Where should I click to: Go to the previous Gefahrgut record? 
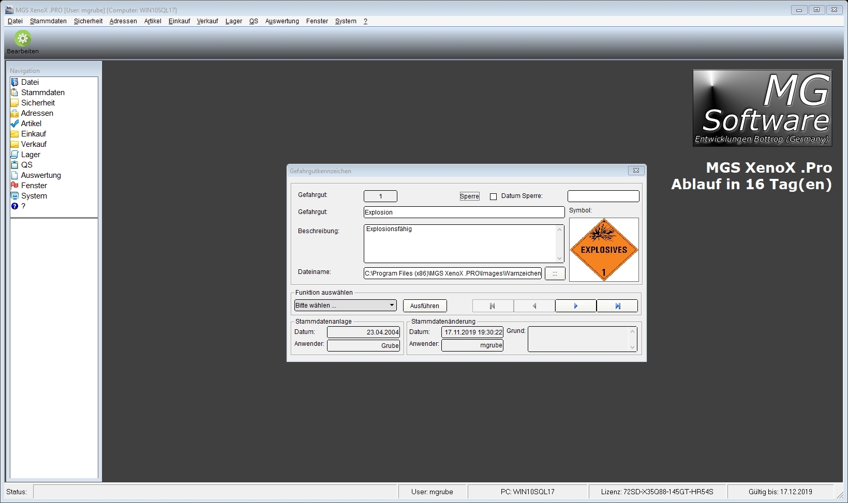click(534, 306)
